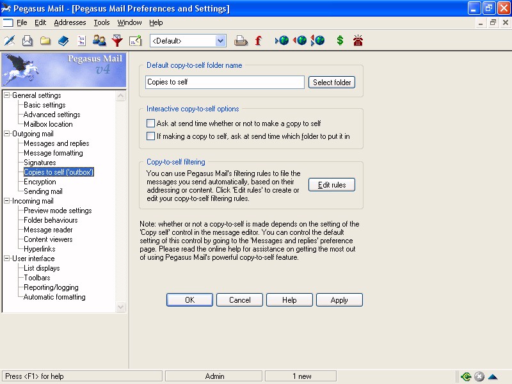Open the File menu
Viewport: 512px width, 384px height.
22,22
